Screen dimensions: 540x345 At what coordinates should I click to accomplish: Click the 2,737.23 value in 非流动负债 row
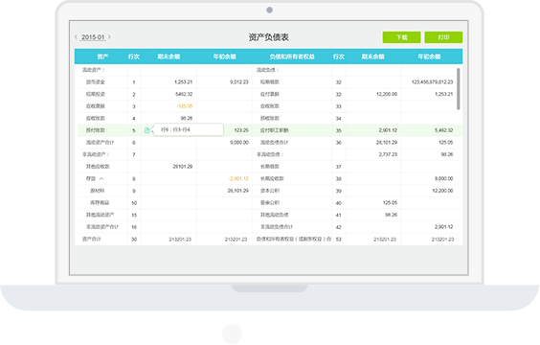[388, 154]
